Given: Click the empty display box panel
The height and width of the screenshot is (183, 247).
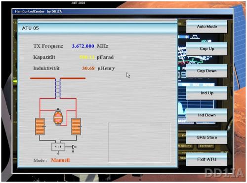Looking at the screenshot, I should click(139, 143).
